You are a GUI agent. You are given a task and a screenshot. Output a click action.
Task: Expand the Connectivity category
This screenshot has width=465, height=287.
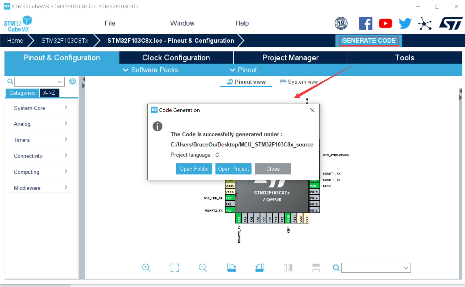click(x=41, y=156)
